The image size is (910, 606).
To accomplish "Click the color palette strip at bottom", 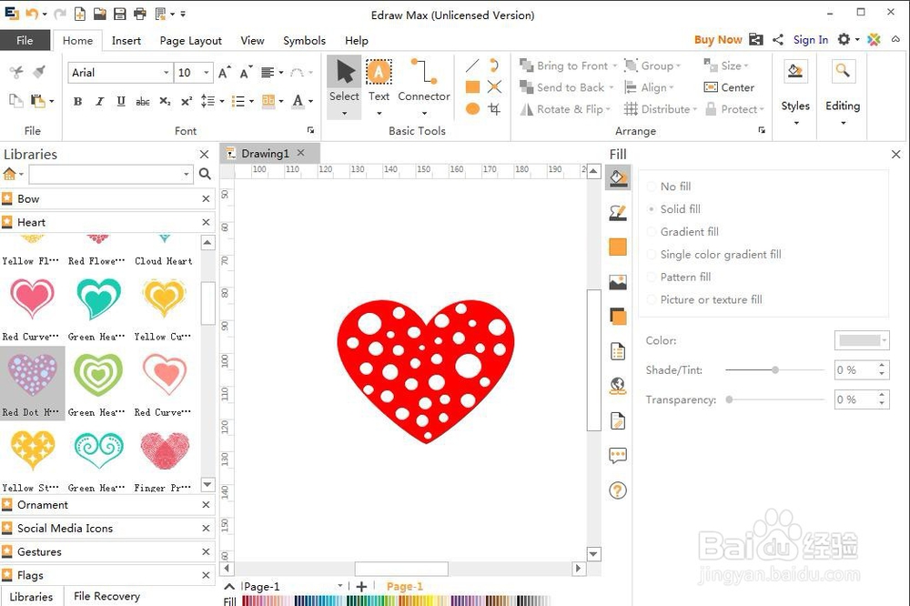I will pos(396,601).
